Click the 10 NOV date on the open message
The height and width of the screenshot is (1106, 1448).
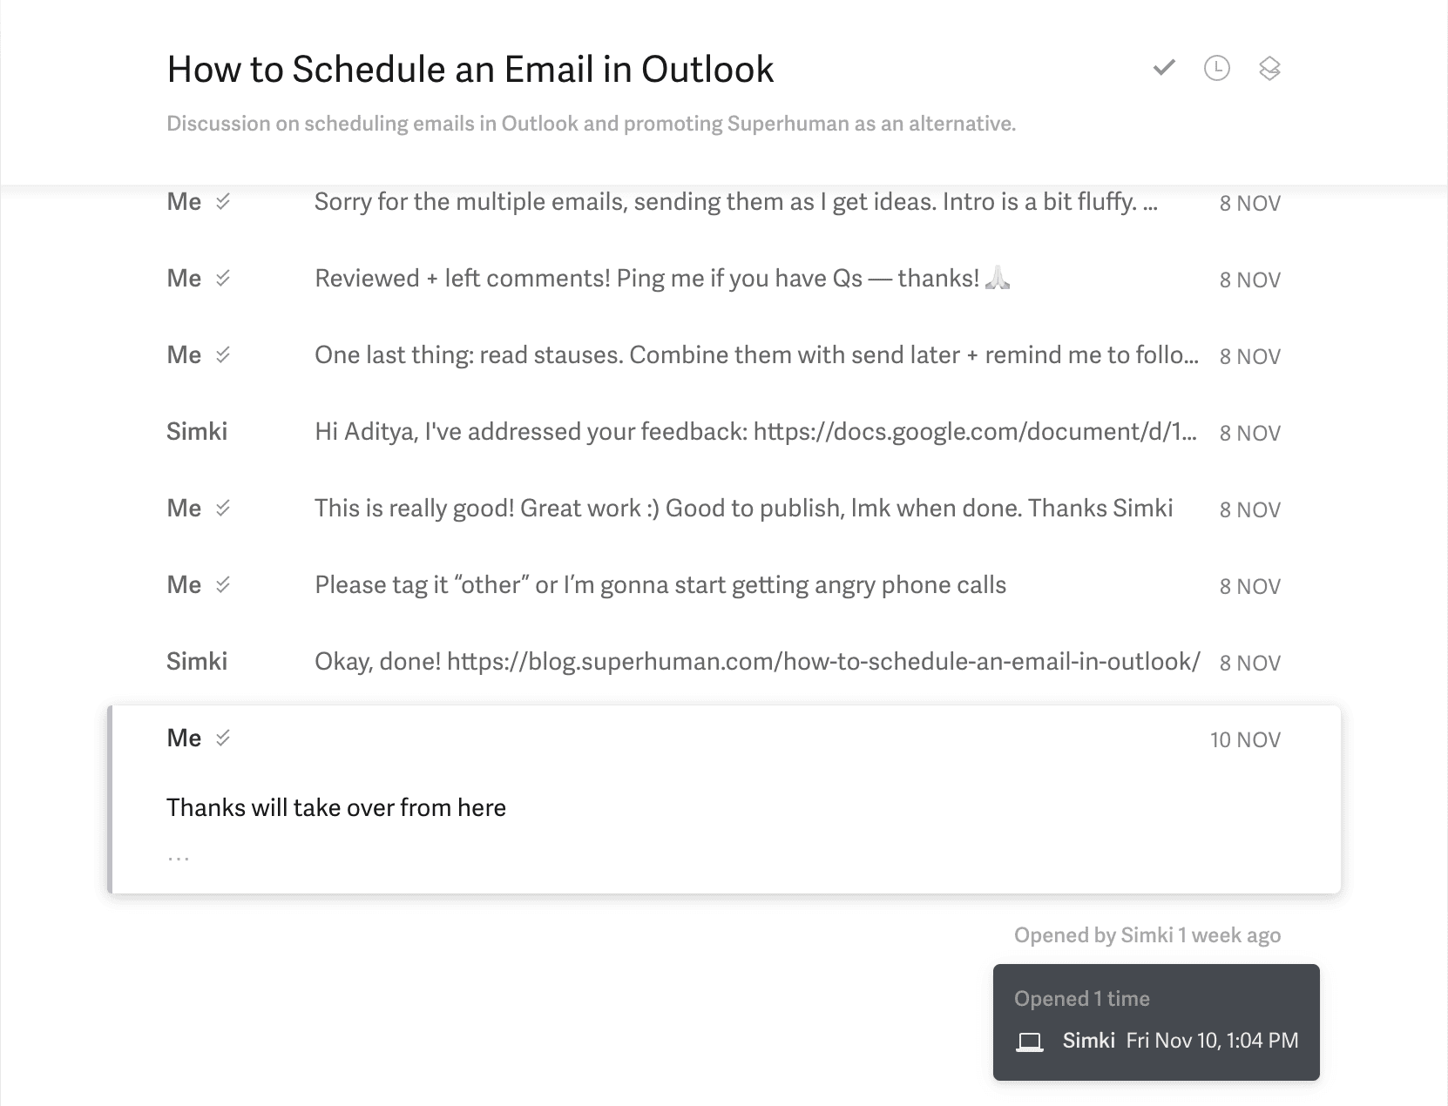tap(1245, 739)
